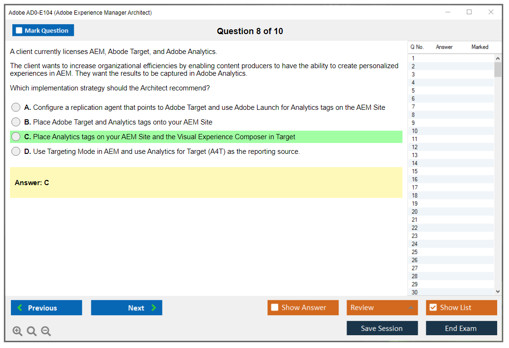
Task: Pick answer D about Targeting Mode
Action: 16,152
